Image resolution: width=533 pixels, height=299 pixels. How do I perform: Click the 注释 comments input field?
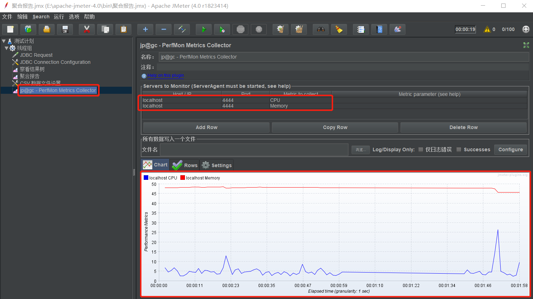[343, 67]
